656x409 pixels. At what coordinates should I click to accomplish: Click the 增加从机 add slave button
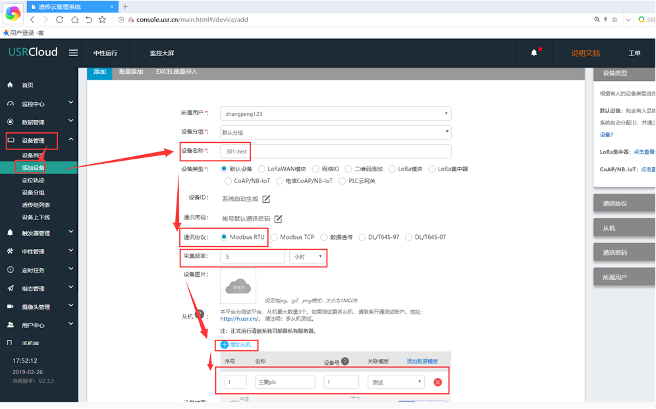[x=236, y=344]
